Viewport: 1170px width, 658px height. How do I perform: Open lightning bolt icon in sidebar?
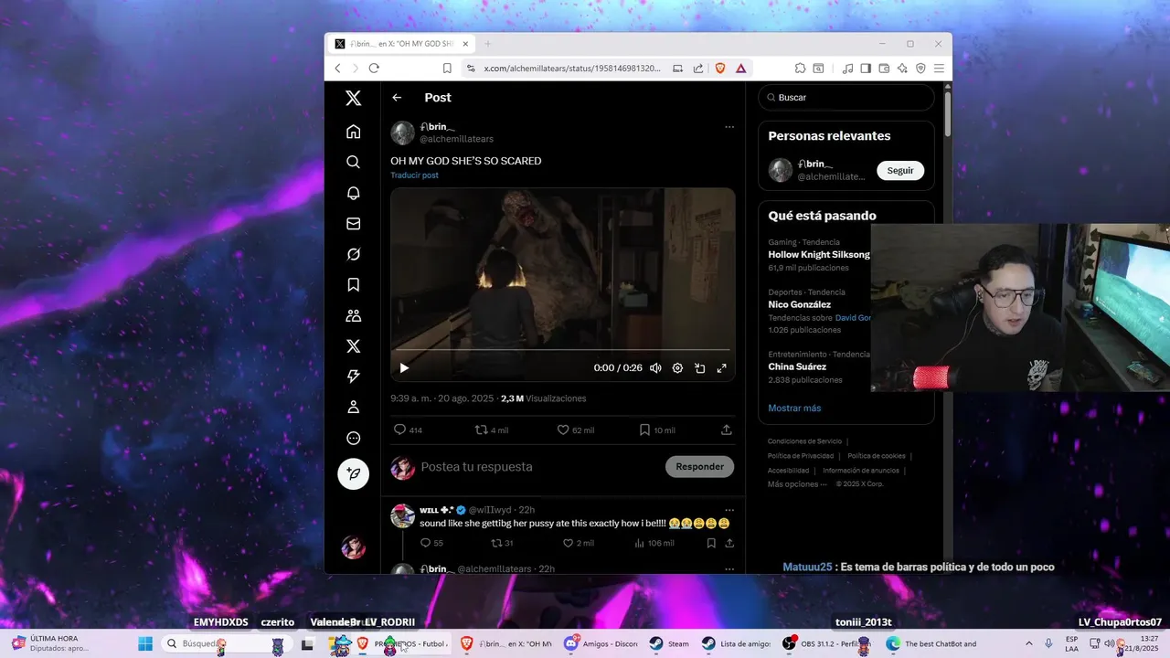(354, 377)
